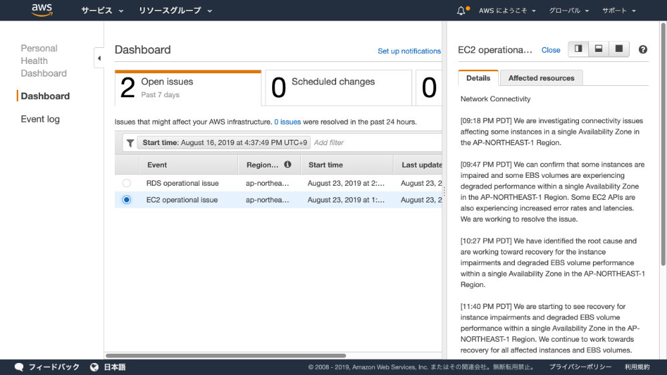667x375 pixels.
Task: Click the details panel vertical scrollbar
Action: point(663,145)
